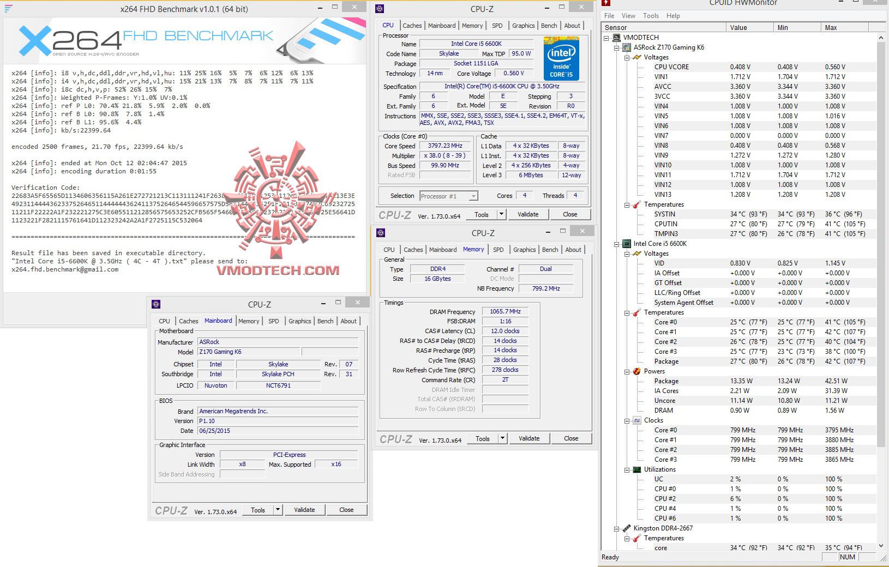
Task: Collapse the Clocks group
Action: click(x=627, y=420)
